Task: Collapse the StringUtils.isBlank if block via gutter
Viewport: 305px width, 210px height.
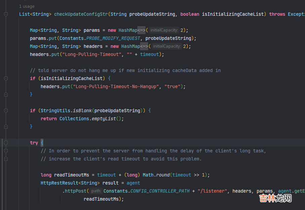Action: click(6, 111)
